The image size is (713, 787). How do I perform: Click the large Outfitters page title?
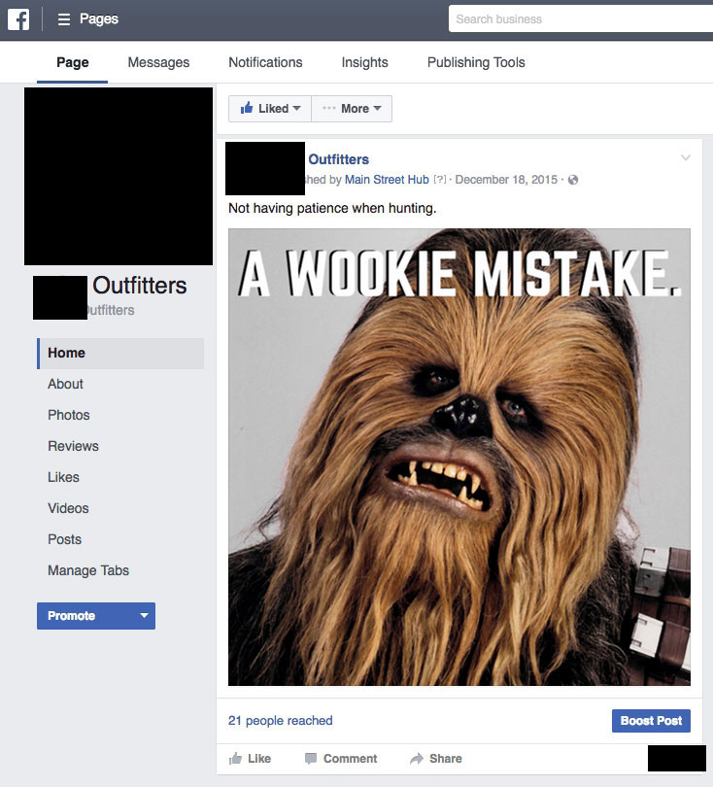pyautogui.click(x=140, y=286)
